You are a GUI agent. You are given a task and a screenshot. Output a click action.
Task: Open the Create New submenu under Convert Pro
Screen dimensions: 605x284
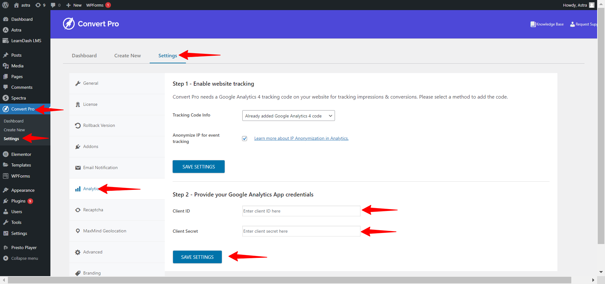pos(14,130)
